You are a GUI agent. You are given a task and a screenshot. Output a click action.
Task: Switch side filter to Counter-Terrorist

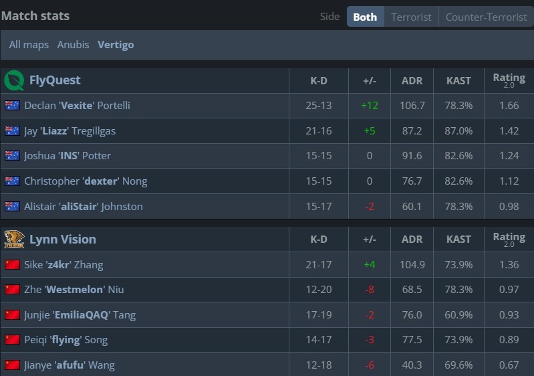coord(486,17)
